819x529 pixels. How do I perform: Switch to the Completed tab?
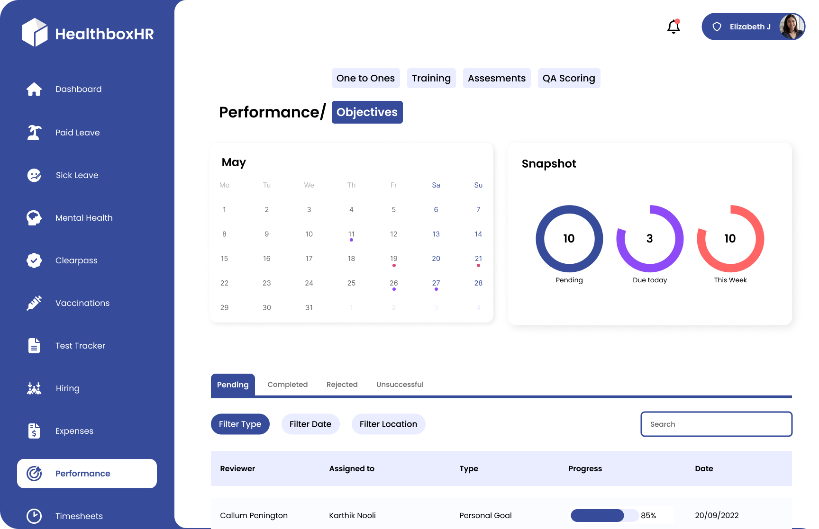(x=287, y=384)
